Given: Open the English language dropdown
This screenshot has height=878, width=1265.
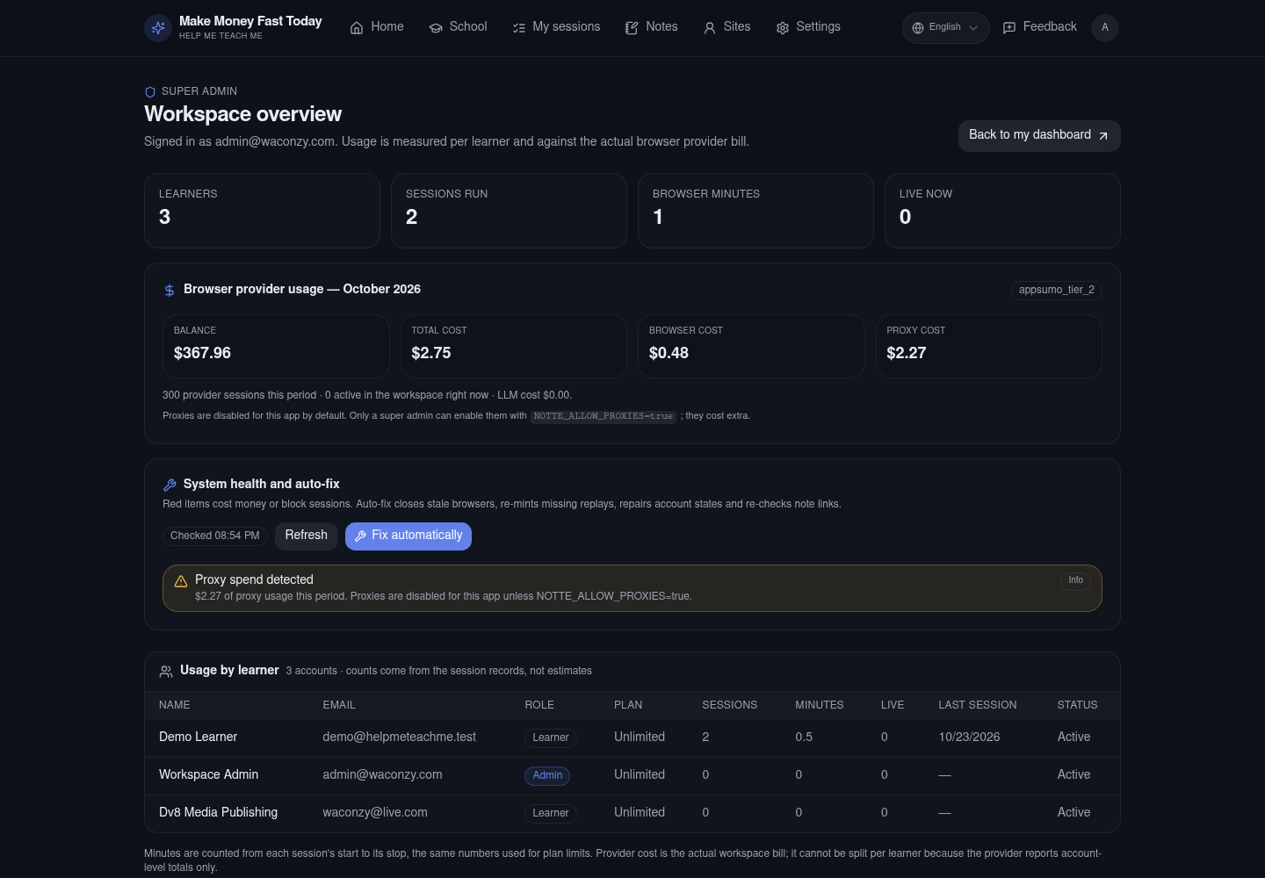Looking at the screenshot, I should (945, 28).
